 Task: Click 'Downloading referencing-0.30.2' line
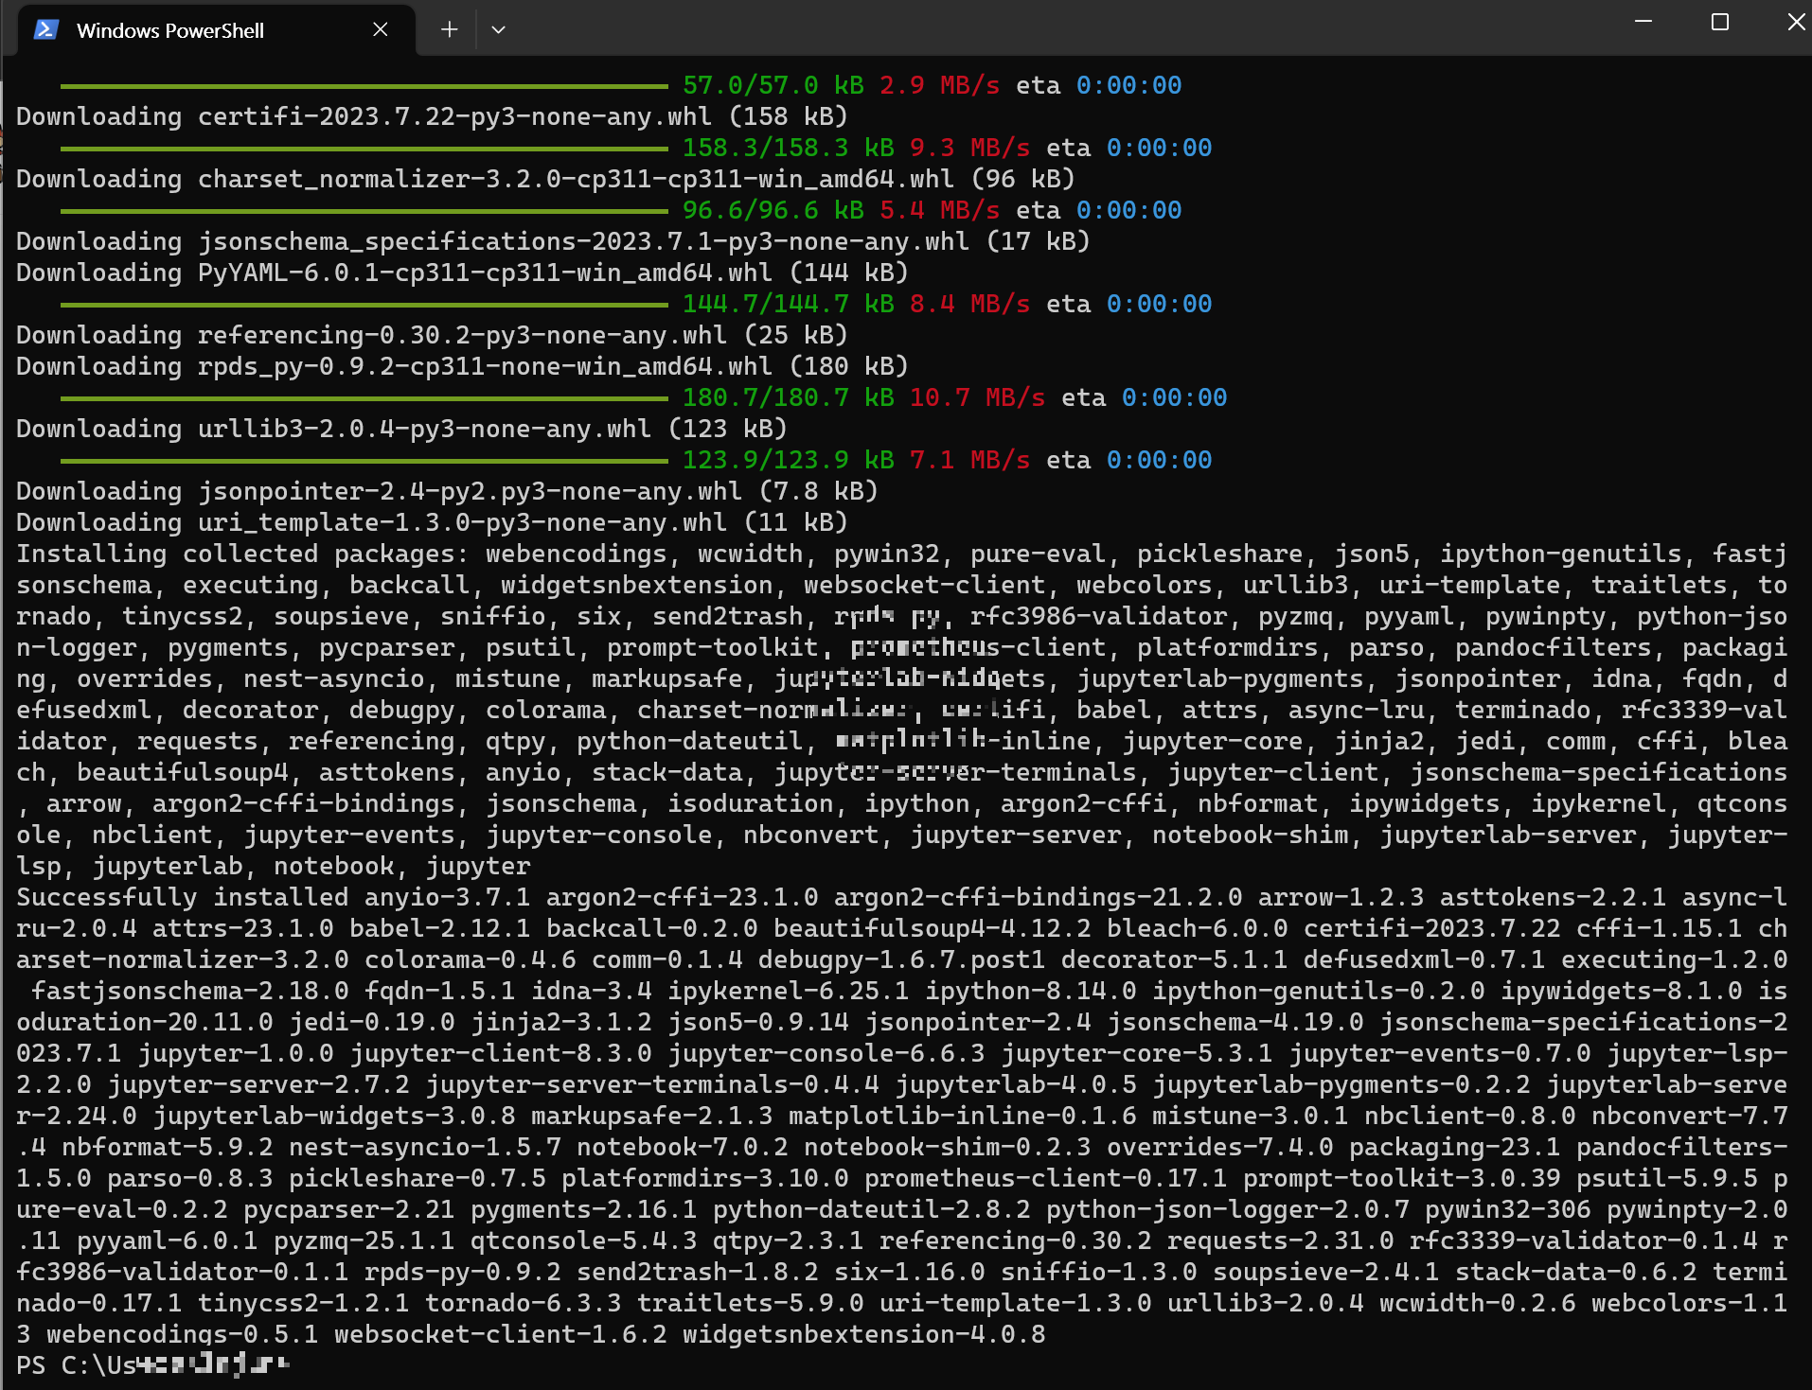pos(432,335)
